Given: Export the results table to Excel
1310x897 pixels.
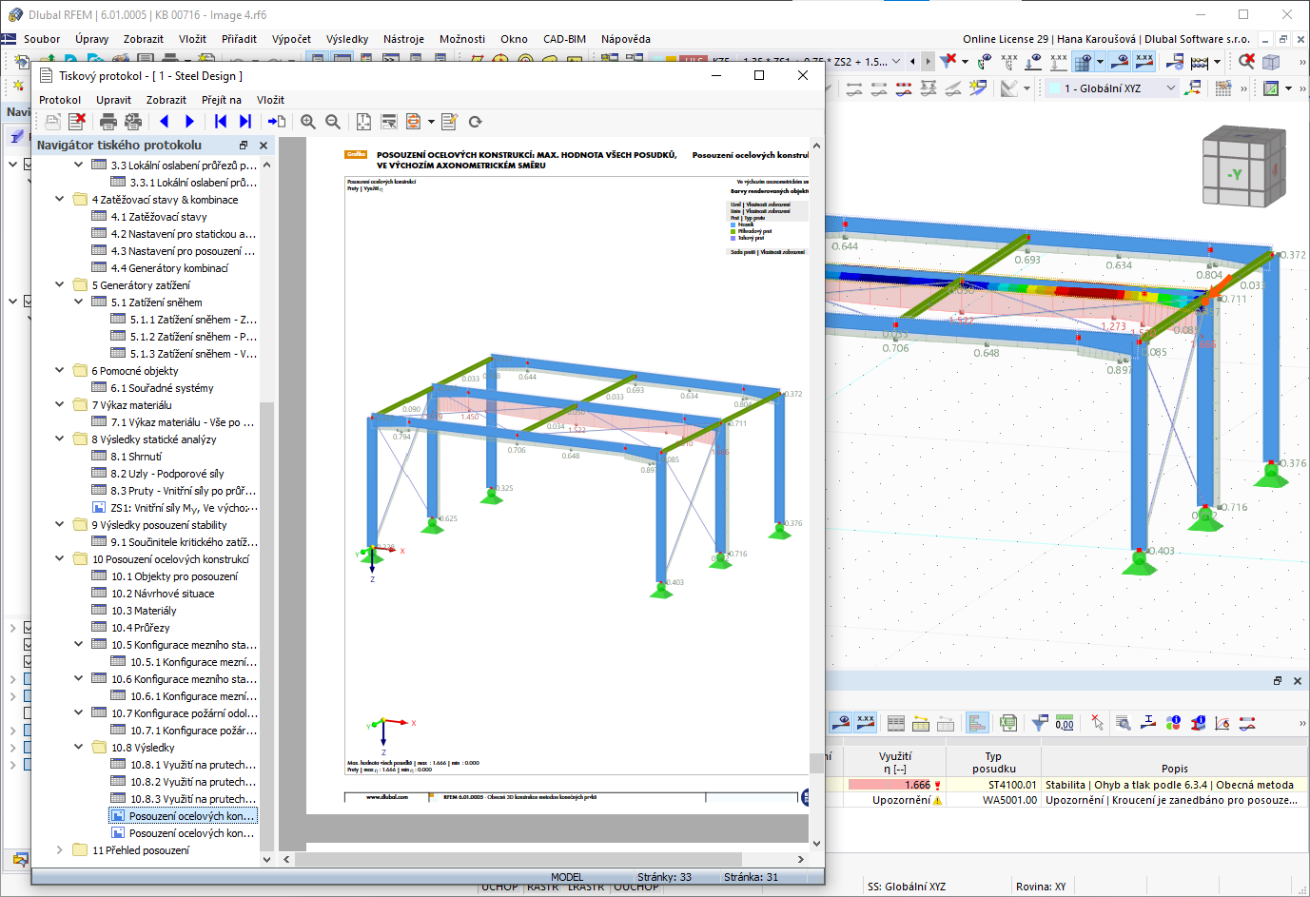Looking at the screenshot, I should [1007, 723].
